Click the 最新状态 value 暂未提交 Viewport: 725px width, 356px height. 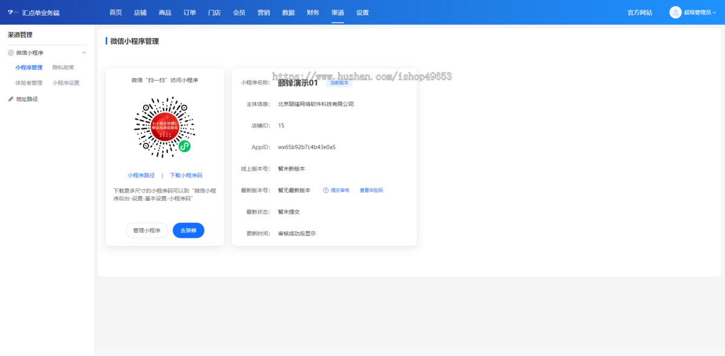[x=289, y=212]
